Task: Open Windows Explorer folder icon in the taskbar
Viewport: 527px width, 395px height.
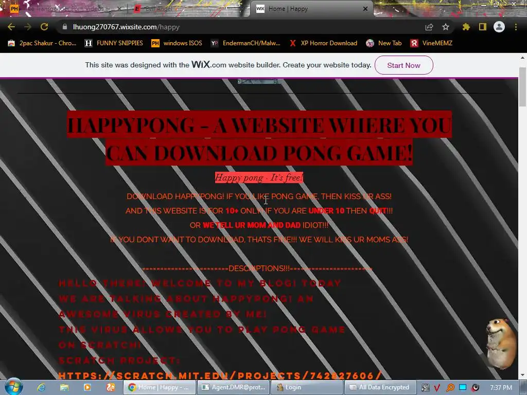Action: click(64, 387)
